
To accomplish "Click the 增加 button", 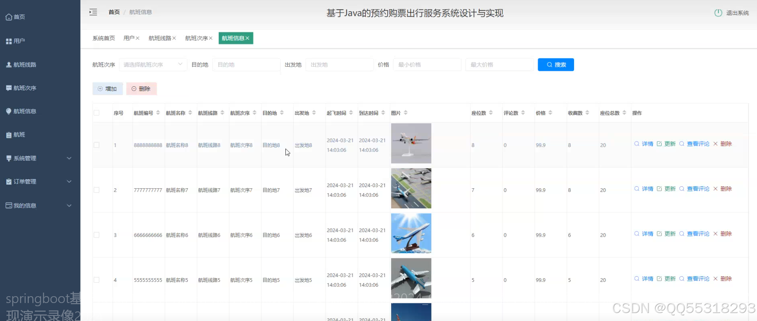I will click(x=107, y=89).
